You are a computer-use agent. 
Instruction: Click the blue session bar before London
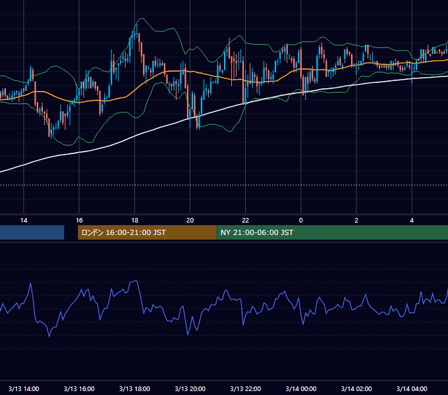(x=32, y=232)
